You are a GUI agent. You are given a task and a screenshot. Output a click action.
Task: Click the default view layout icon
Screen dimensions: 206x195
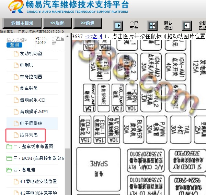152,26
